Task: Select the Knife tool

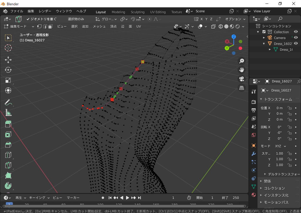Action: [x=8, y=165]
